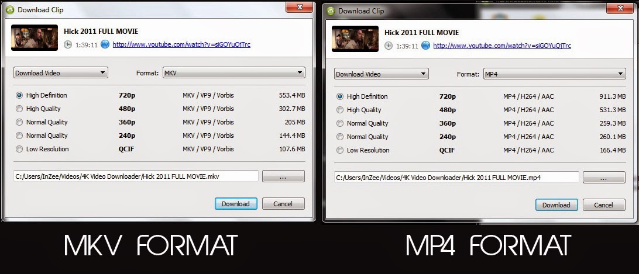Close the MP4 Download Clip window
Viewport: 639px width, 274px height.
click(620, 8)
